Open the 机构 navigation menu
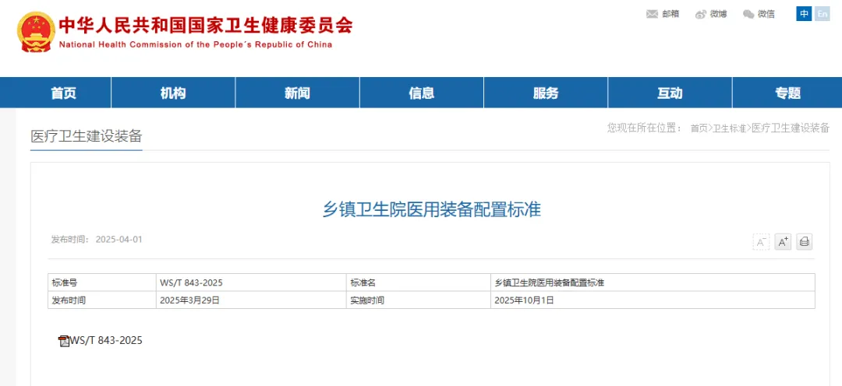The height and width of the screenshot is (386, 842). point(173,93)
